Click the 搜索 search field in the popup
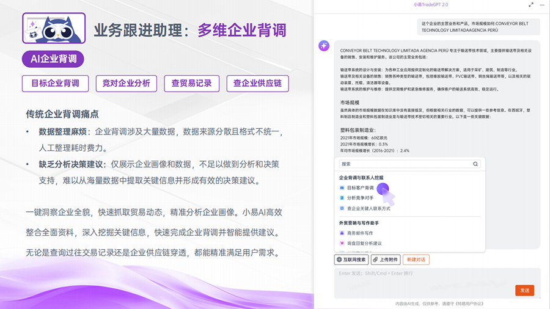 tap(403, 164)
